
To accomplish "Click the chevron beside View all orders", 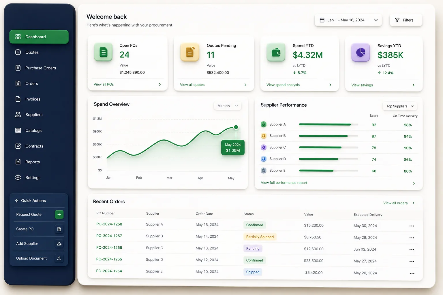I will click(x=414, y=203).
